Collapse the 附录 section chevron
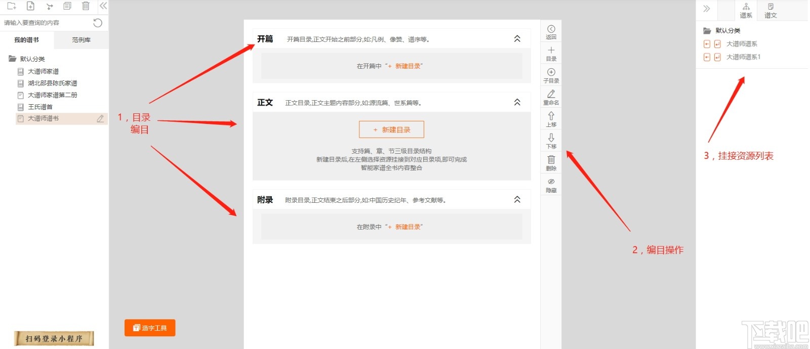Screen dimensions: 810x349 (517, 199)
